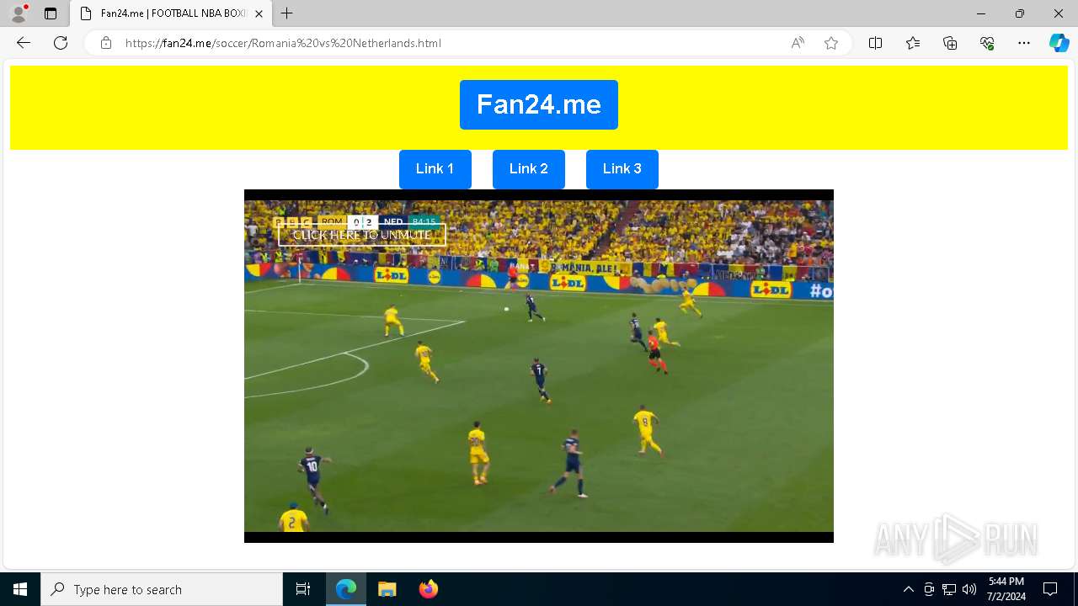Go back to previous page
Image resolution: width=1078 pixels, height=606 pixels.
[x=24, y=43]
